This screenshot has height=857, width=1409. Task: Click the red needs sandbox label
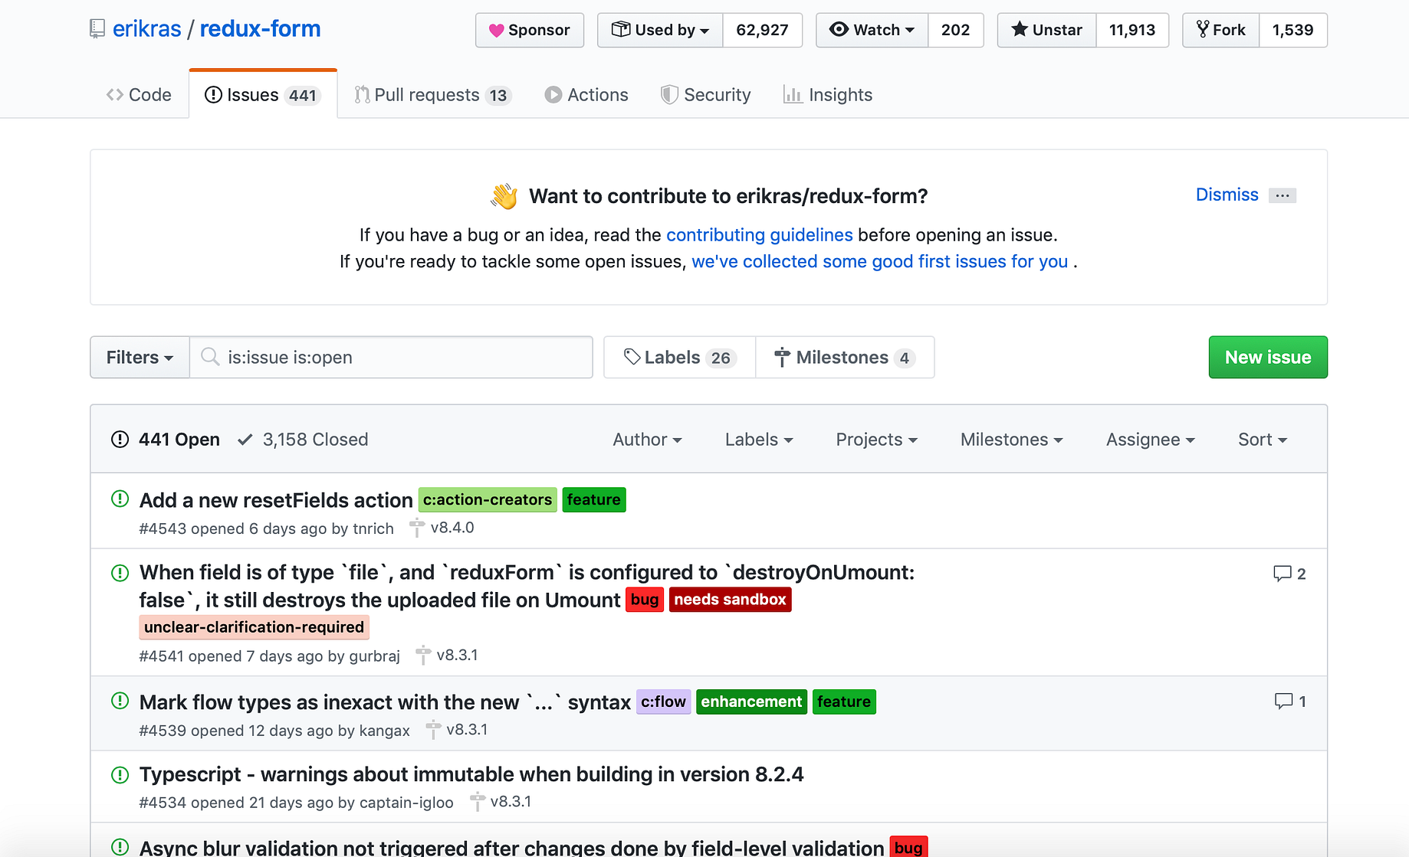730,599
